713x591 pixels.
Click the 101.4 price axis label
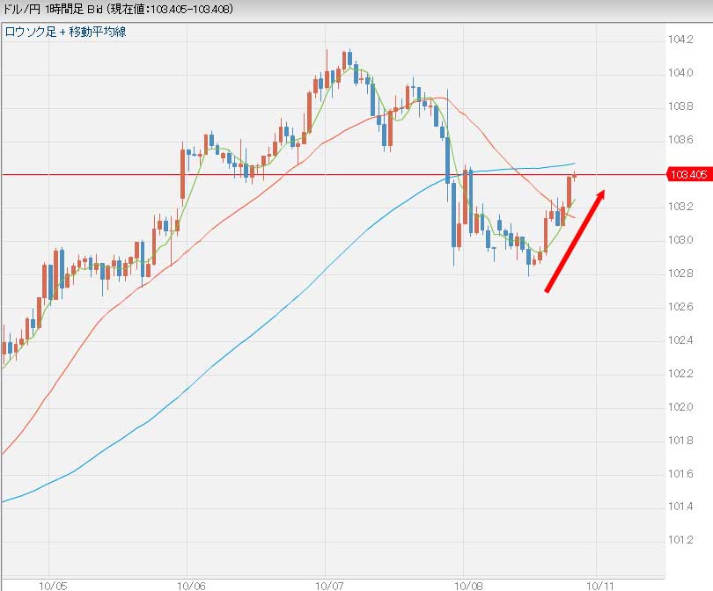(x=680, y=507)
